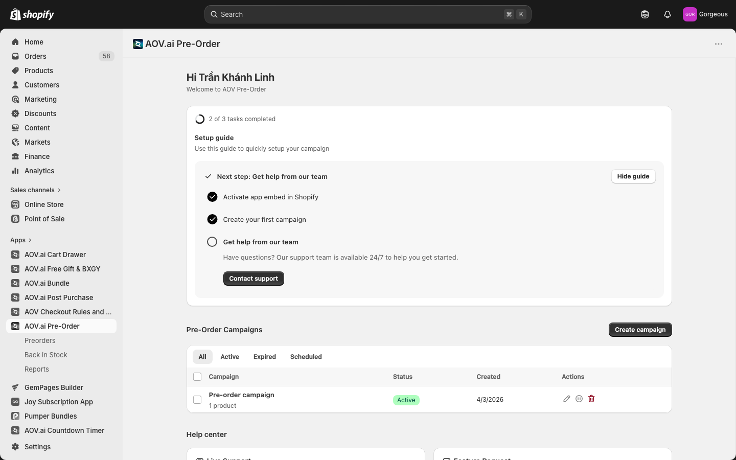736x460 pixels.
Task: Open Sidekick assistant icon in top bar
Action: click(645, 14)
